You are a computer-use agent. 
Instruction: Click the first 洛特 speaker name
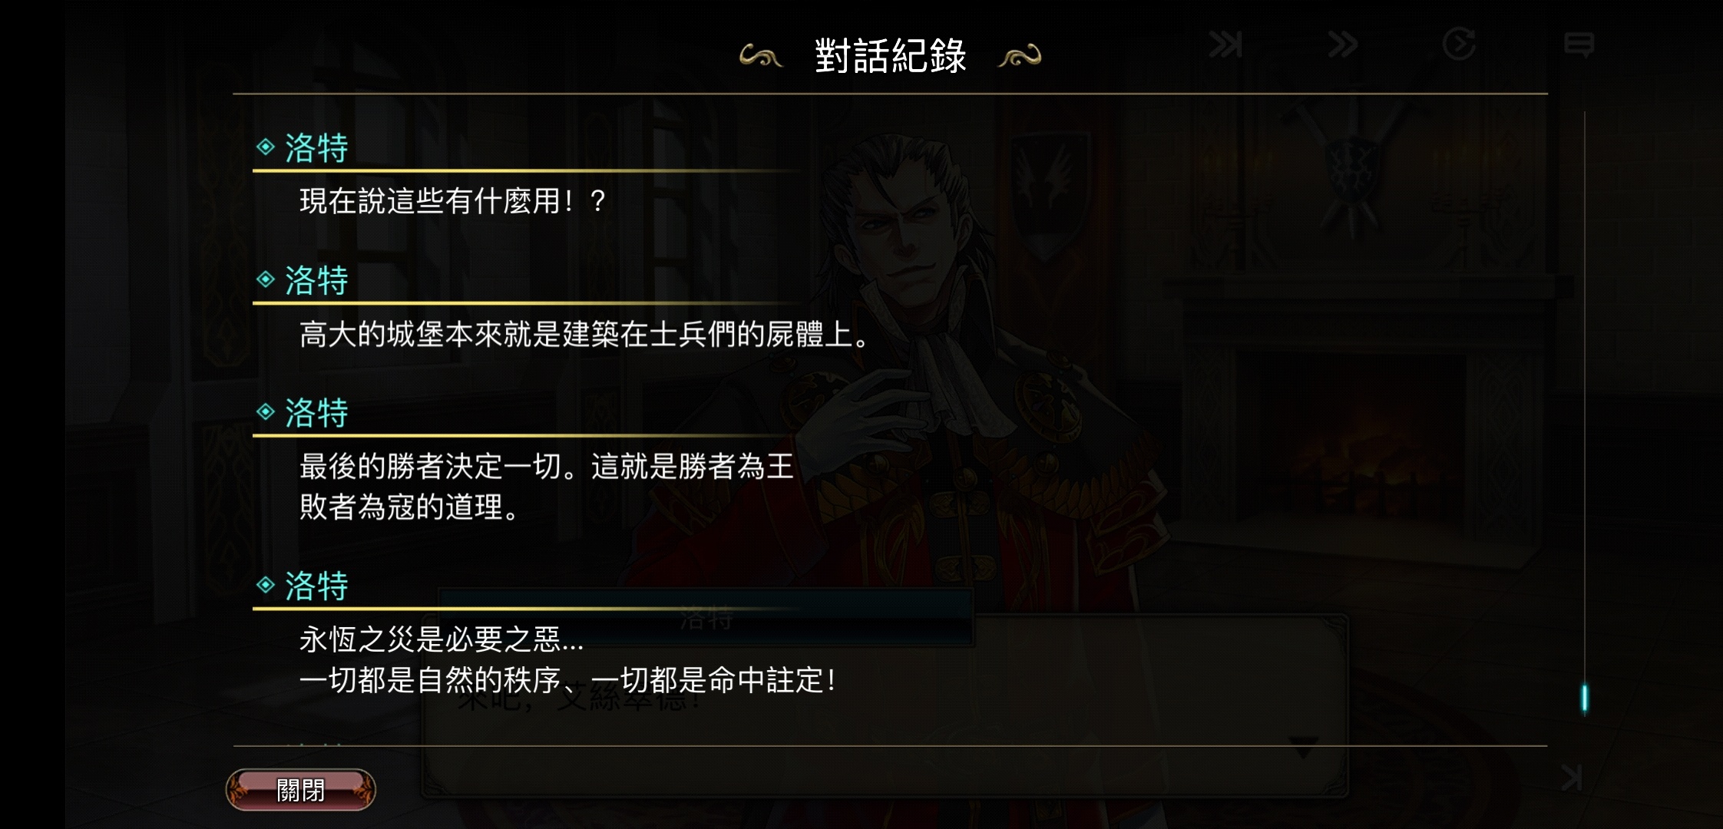click(x=316, y=147)
